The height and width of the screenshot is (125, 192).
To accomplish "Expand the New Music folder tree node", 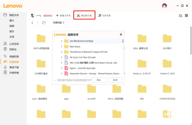I will pyautogui.click(x=62, y=46).
